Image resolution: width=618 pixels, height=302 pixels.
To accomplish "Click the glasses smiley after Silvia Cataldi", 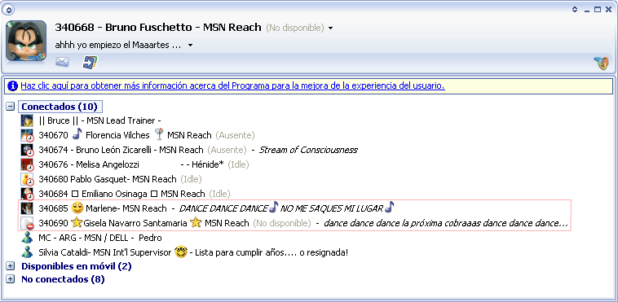I will [180, 252].
